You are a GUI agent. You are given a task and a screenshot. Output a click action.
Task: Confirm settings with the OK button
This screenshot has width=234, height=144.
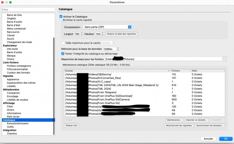[226, 139]
